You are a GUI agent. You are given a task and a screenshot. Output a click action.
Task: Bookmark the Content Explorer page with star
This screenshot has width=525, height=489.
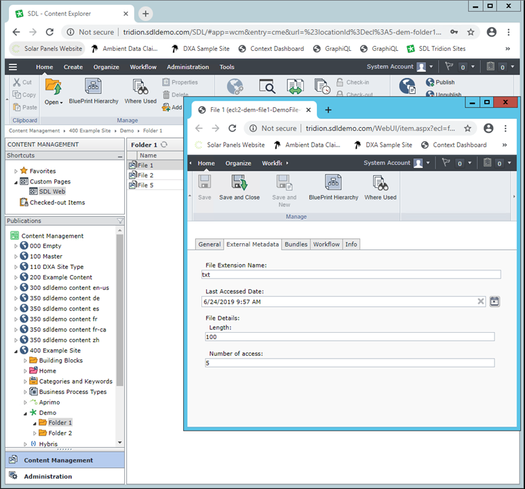pos(471,32)
